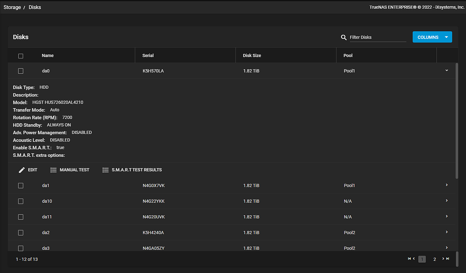The height and width of the screenshot is (273, 466).
Task: Toggle the select-all disks header checkbox
Action: coord(21,56)
